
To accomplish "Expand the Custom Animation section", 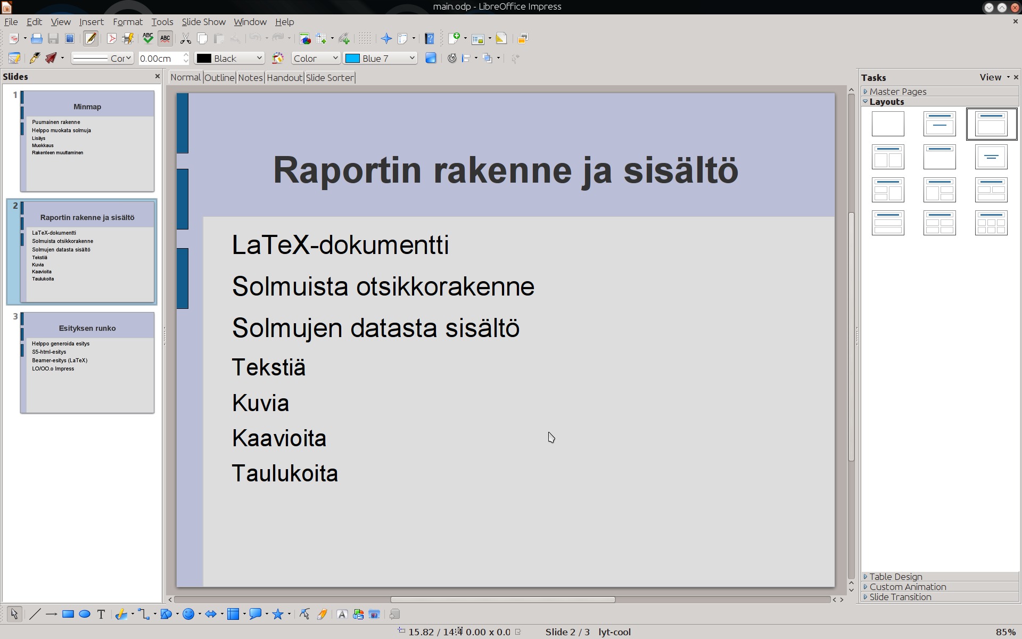I will [x=940, y=587].
